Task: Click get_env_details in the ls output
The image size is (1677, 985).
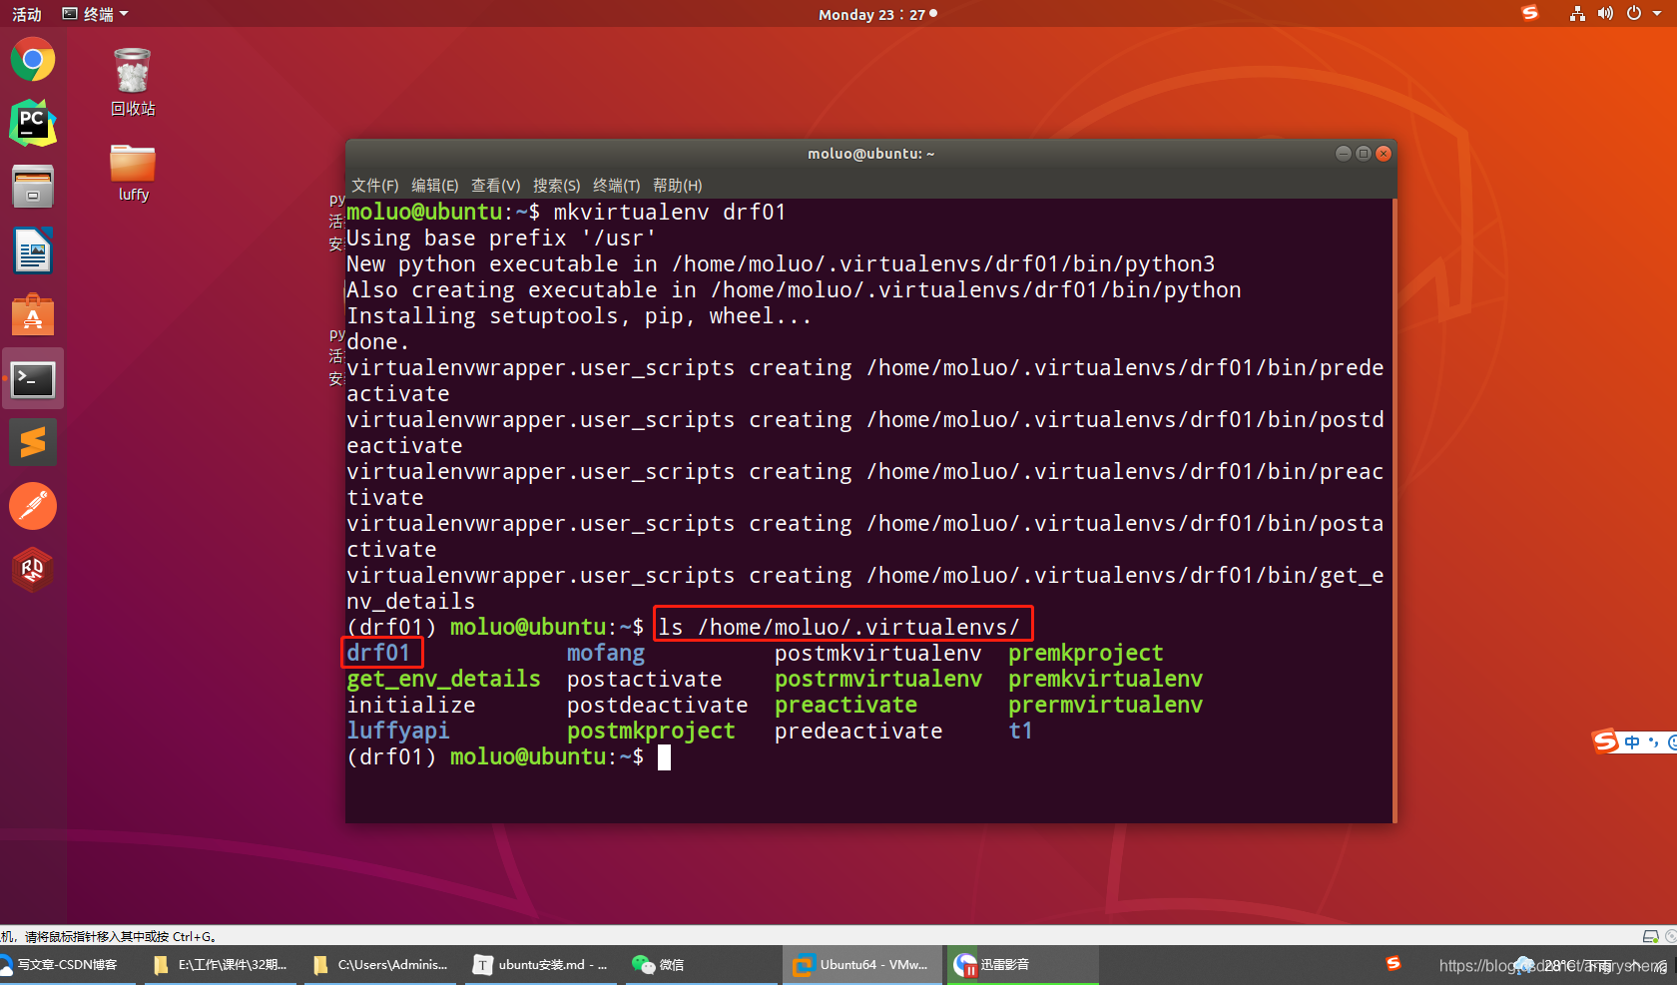Action: tap(444, 680)
